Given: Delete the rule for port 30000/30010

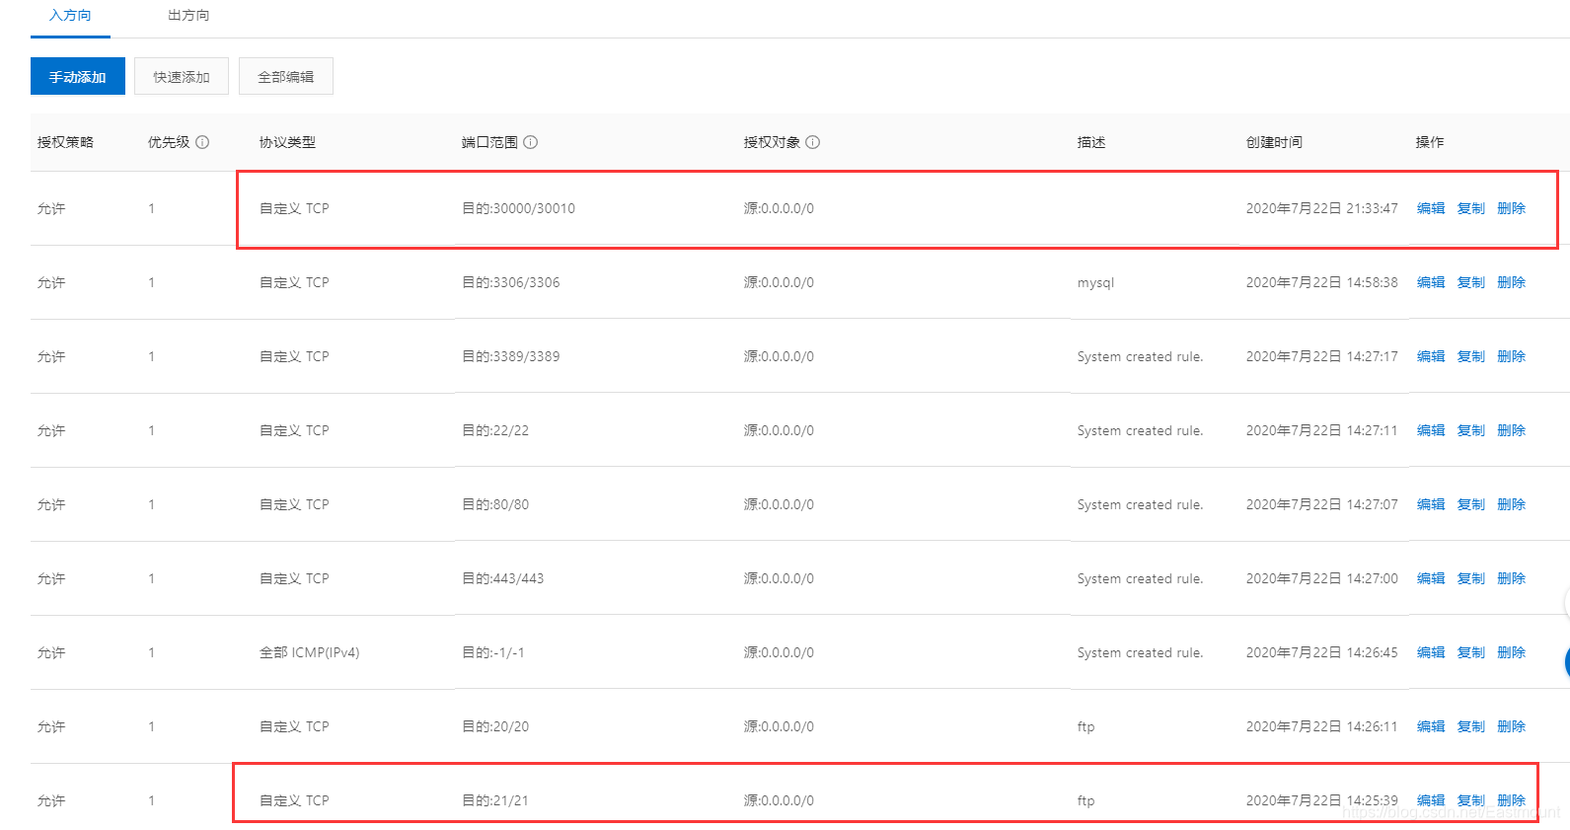Looking at the screenshot, I should 1512,208.
